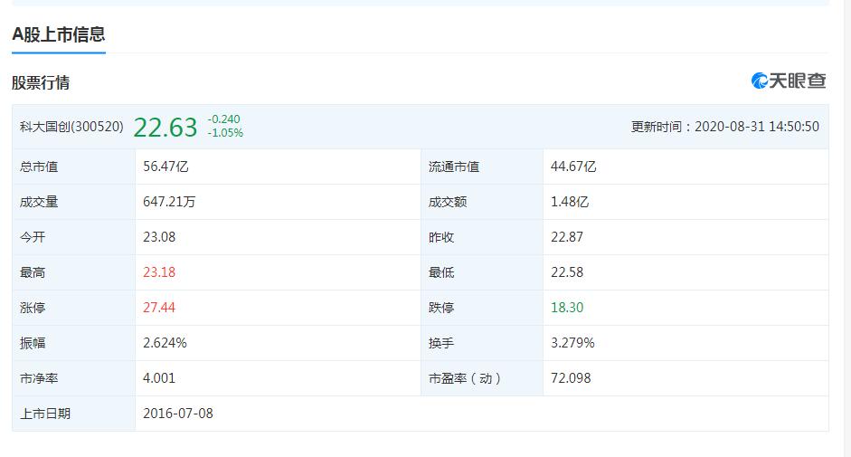Select the 股票行情 section heading
This screenshot has height=457, width=851.
point(41,82)
